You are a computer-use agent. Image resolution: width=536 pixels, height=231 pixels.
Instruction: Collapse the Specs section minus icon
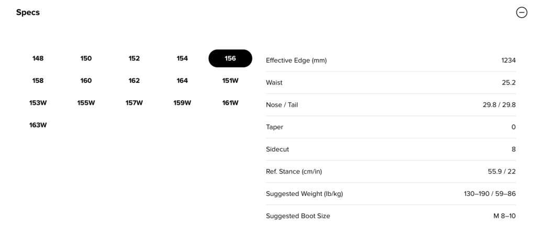[x=521, y=13]
